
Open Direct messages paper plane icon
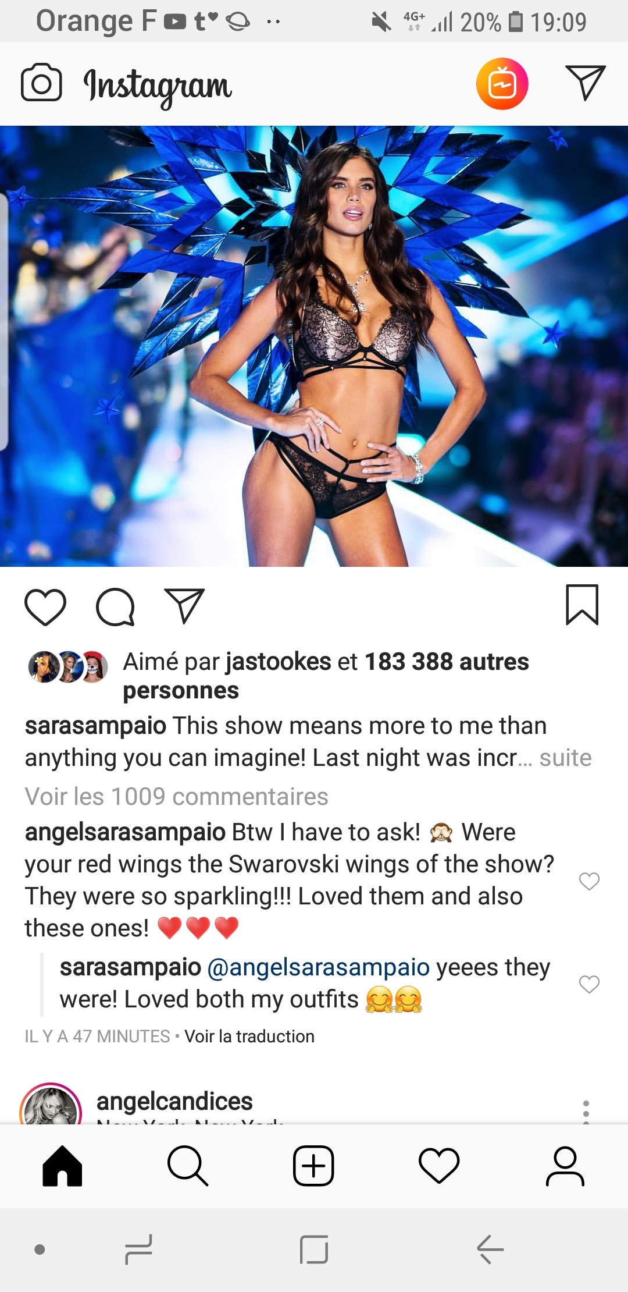585,83
